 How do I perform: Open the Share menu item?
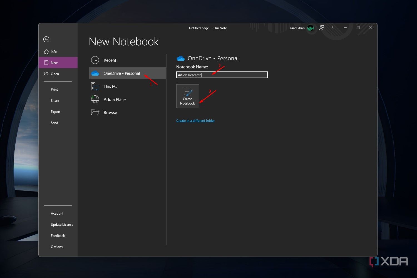[55, 101]
